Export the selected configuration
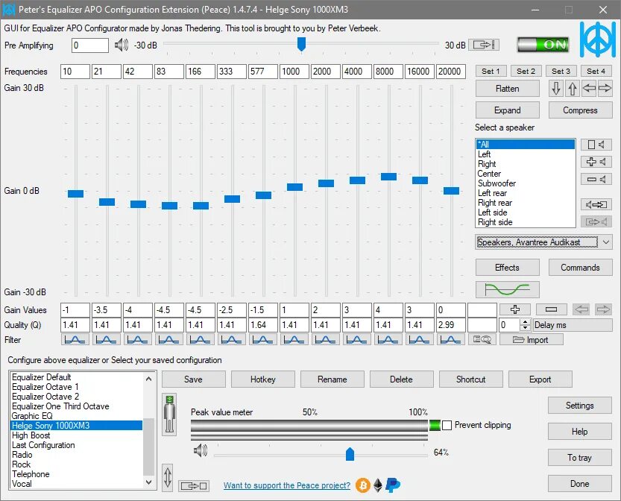 (540, 379)
